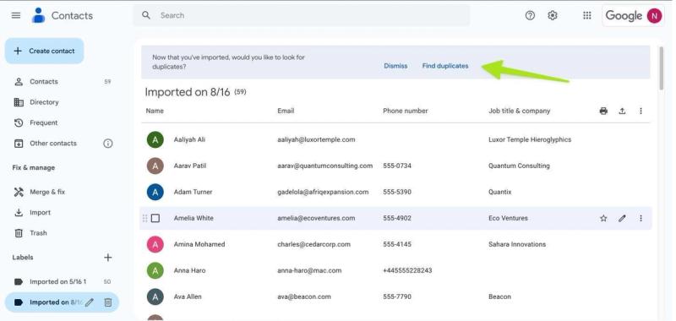Click Aarav Patil's brown avatar
Screen dimensions: 676x321
coord(155,166)
